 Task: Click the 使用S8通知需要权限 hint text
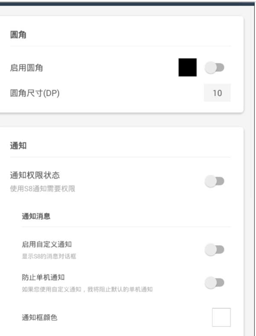43,189
